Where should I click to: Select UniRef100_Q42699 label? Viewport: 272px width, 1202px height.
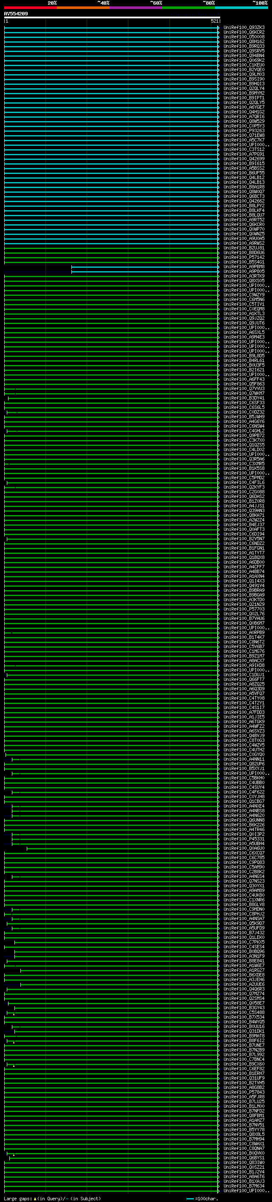click(244, 159)
